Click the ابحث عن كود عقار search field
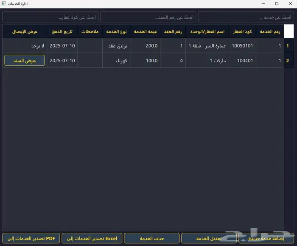This screenshot has height=246, width=297. click(x=50, y=17)
